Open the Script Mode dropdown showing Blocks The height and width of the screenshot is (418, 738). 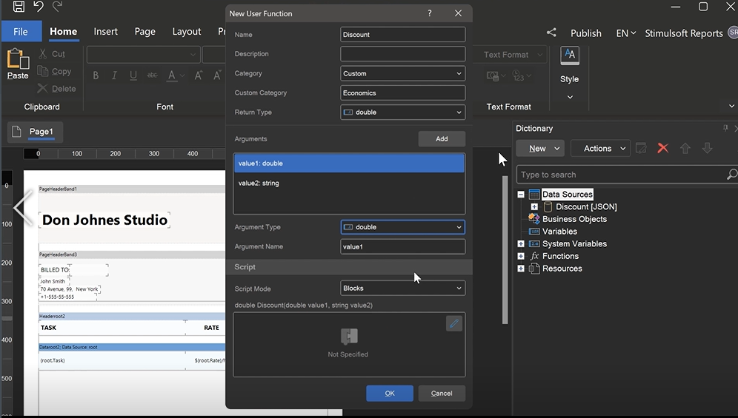(402, 289)
